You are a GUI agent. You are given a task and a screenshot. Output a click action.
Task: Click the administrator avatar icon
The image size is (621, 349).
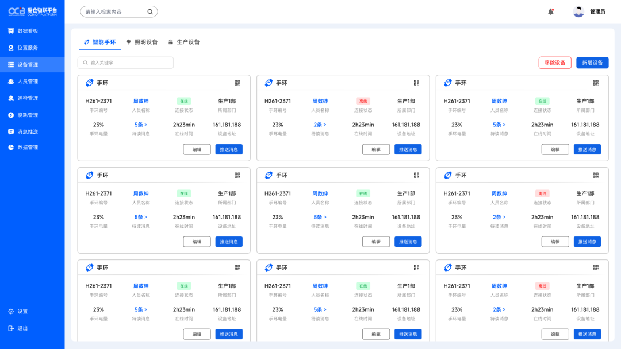click(x=578, y=11)
